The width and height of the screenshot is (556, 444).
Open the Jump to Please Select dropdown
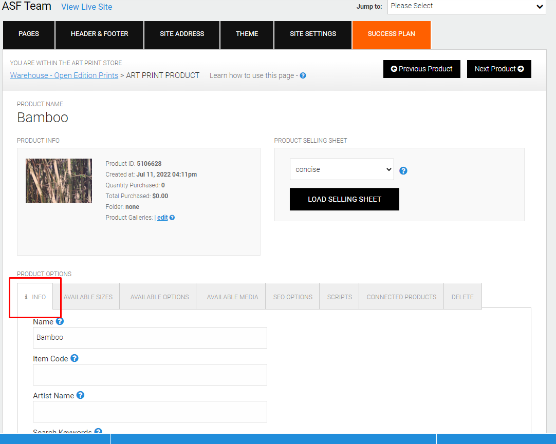coord(467,6)
